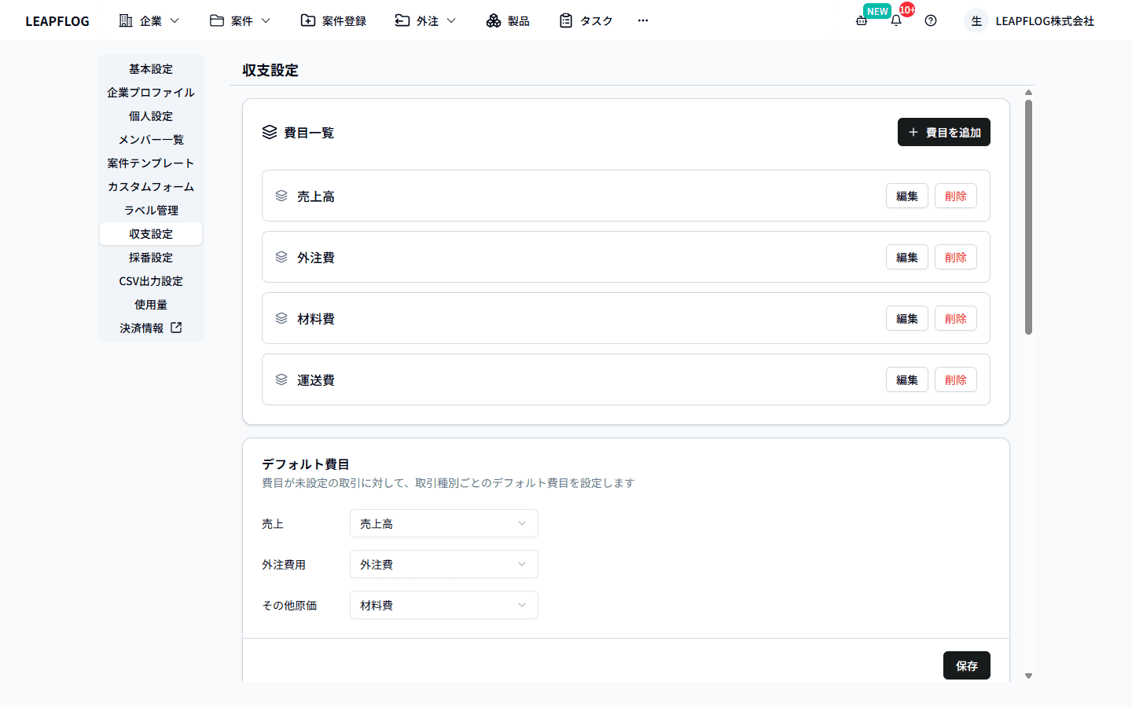This screenshot has height=707, width=1132.
Task: Open ラベル管理 settings
Action: coord(151,211)
